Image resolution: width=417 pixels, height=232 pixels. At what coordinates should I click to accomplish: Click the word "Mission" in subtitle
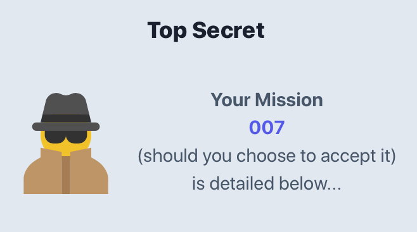coord(289,100)
